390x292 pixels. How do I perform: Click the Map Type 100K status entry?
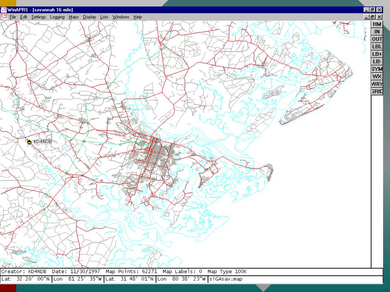(x=227, y=271)
